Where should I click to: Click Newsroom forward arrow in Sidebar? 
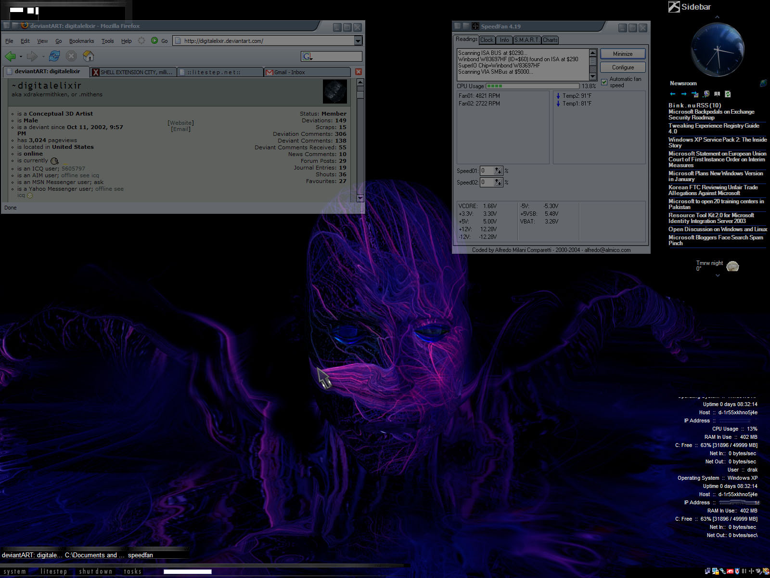[x=683, y=94]
